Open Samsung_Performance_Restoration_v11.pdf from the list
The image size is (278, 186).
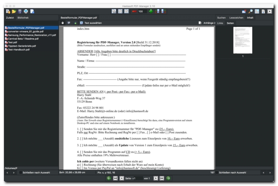(32, 35)
